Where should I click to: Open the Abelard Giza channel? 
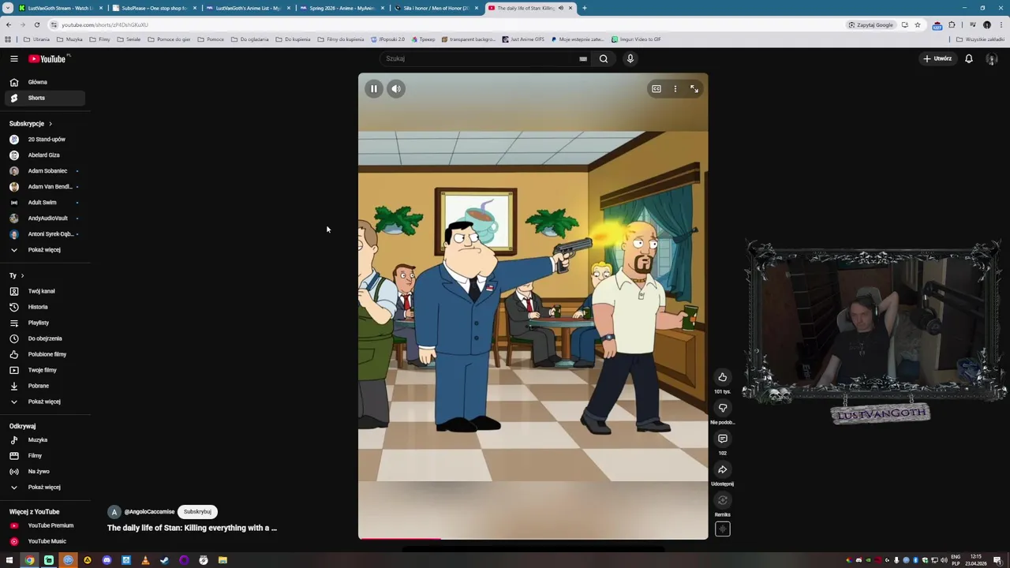click(43, 155)
